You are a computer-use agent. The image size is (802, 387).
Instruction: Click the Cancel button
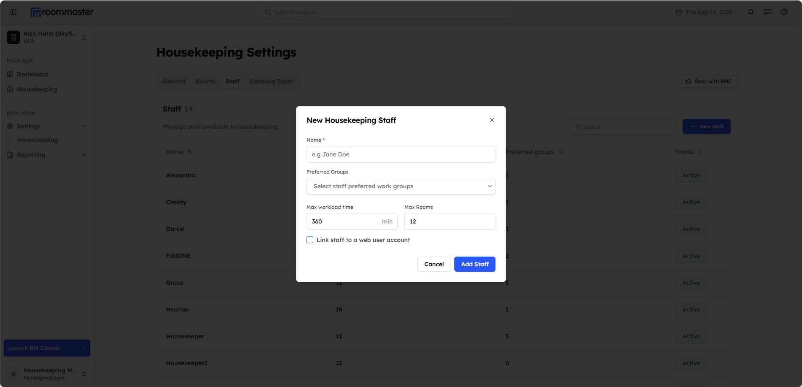(434, 264)
